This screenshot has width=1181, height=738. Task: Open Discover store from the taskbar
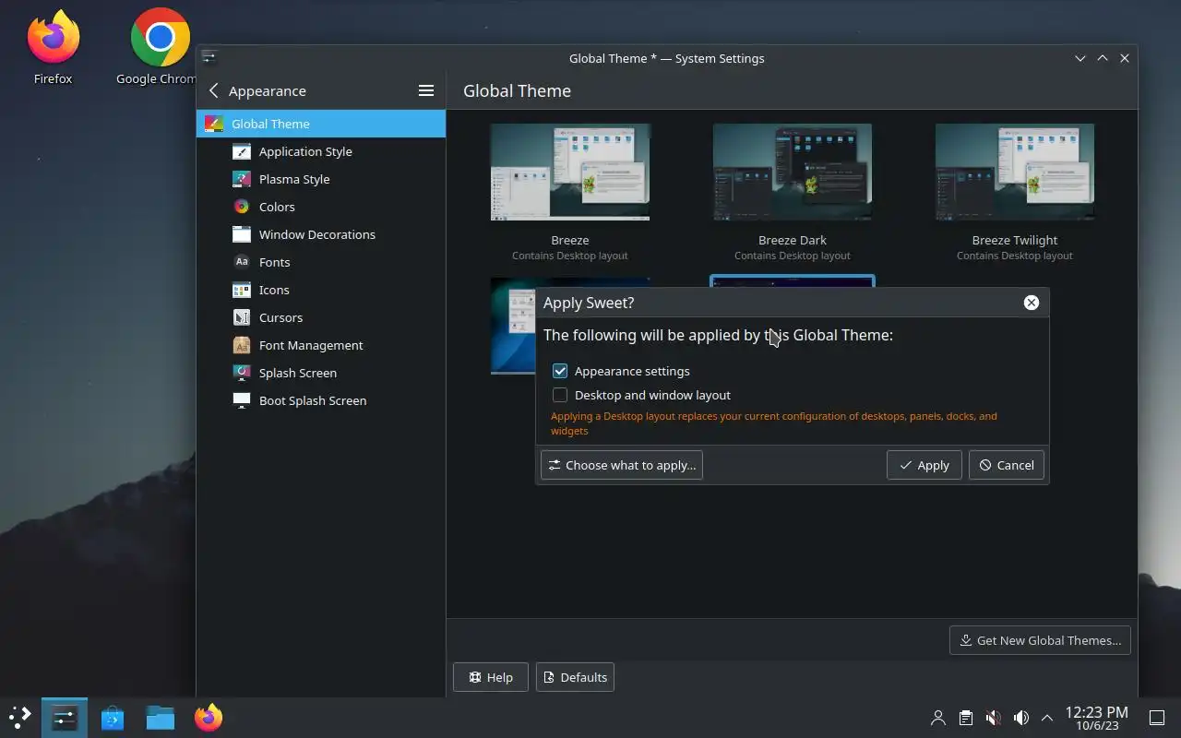tap(113, 718)
